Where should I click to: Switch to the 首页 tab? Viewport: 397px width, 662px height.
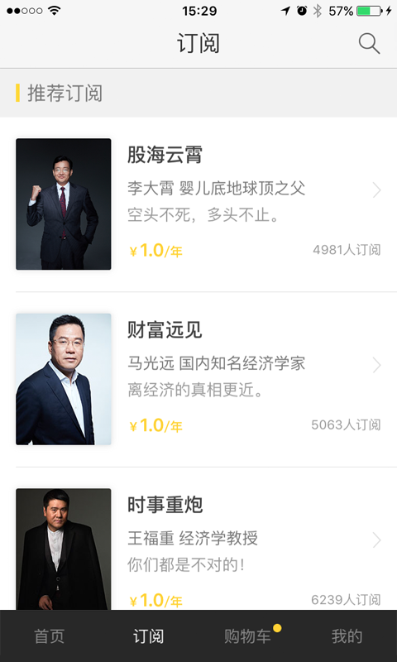[x=50, y=636]
